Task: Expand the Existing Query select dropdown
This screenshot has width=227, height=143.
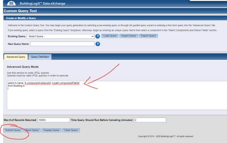Action: point(60,36)
